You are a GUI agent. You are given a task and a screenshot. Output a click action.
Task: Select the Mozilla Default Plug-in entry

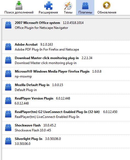66,87
